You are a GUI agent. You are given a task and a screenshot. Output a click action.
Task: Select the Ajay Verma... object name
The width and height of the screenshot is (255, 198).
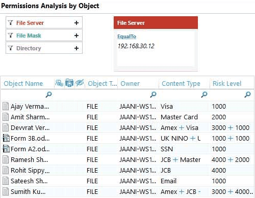(x=30, y=107)
